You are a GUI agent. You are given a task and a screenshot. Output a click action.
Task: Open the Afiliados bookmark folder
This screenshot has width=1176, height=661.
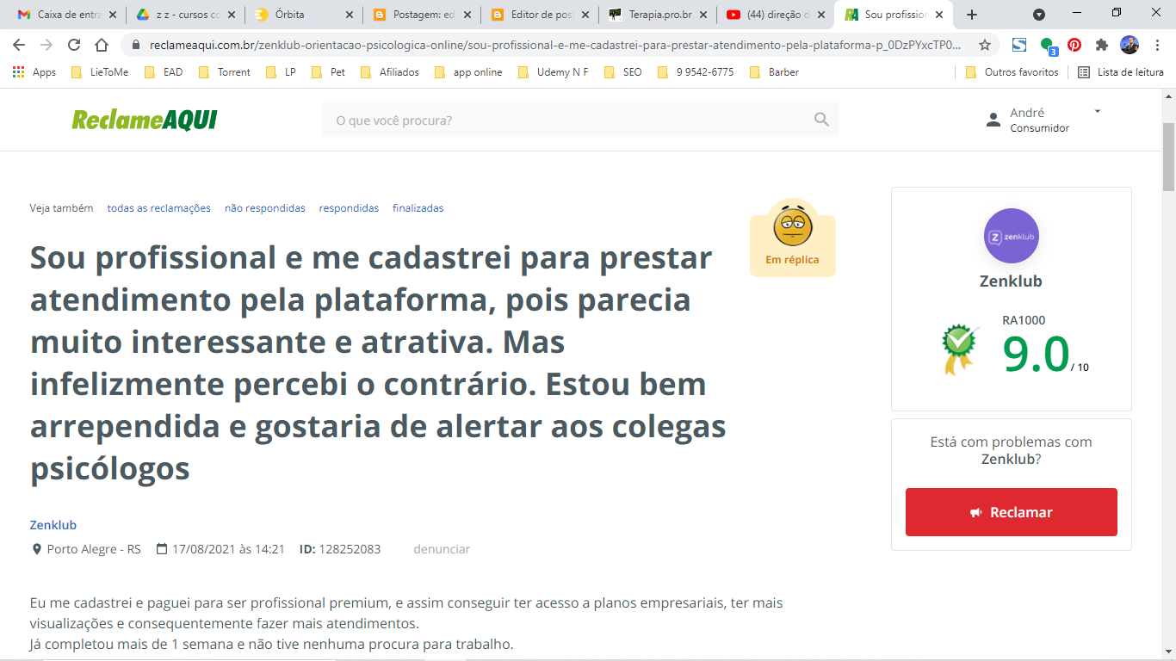tap(390, 72)
